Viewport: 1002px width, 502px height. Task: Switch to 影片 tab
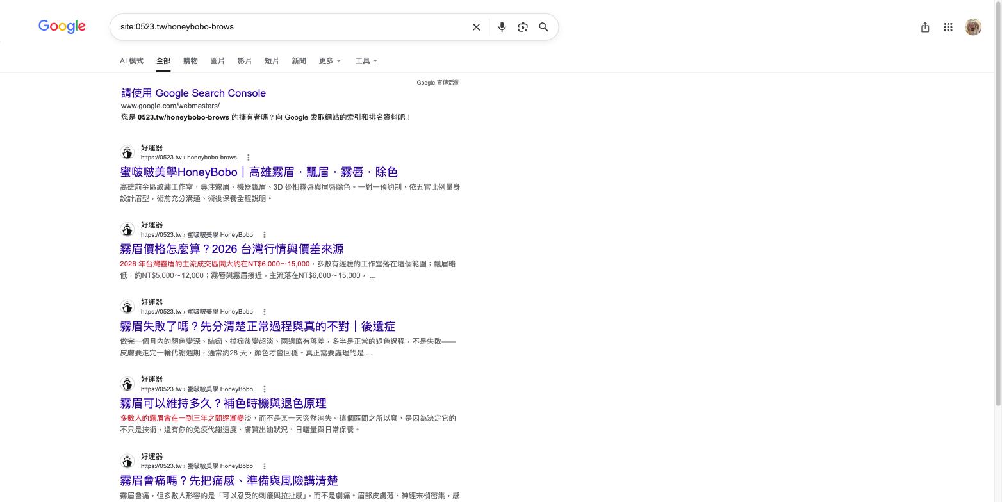click(x=244, y=61)
